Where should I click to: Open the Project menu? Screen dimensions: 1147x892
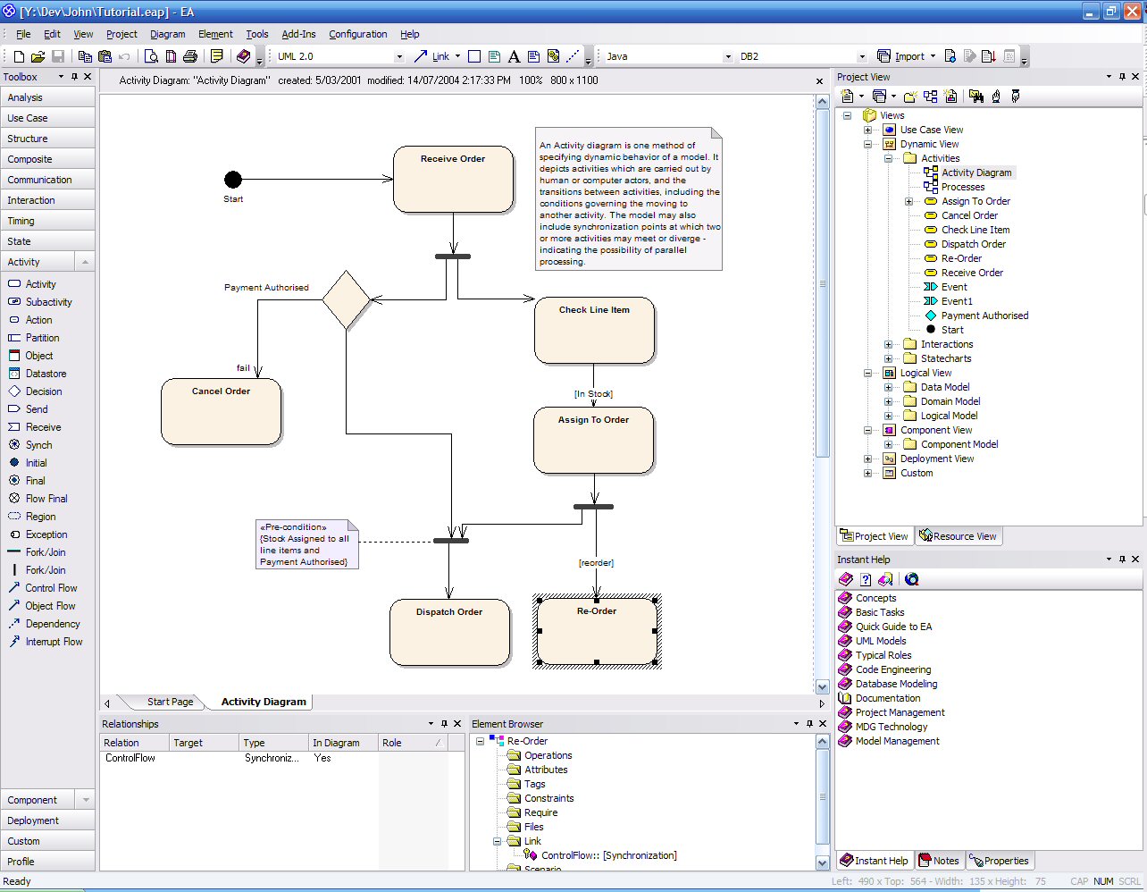point(121,34)
